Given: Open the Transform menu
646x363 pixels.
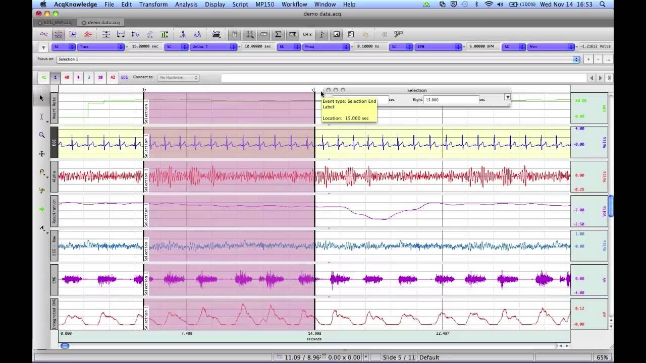Looking at the screenshot, I should pyautogui.click(x=153, y=5).
